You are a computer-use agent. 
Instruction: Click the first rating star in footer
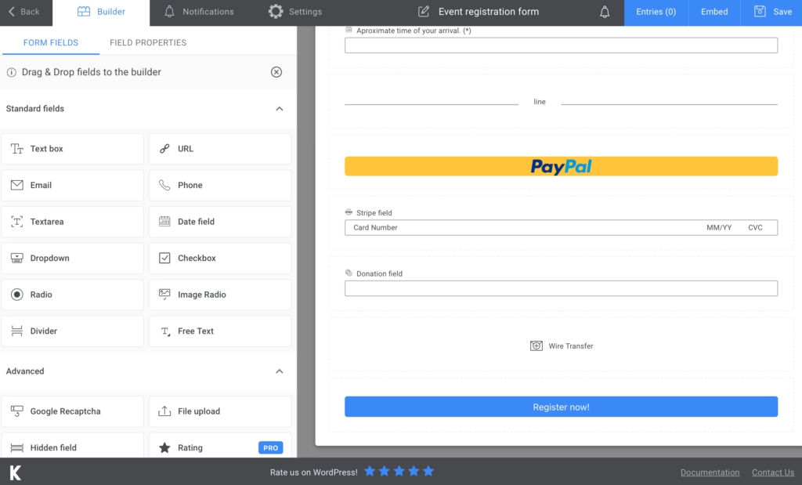pyautogui.click(x=370, y=471)
